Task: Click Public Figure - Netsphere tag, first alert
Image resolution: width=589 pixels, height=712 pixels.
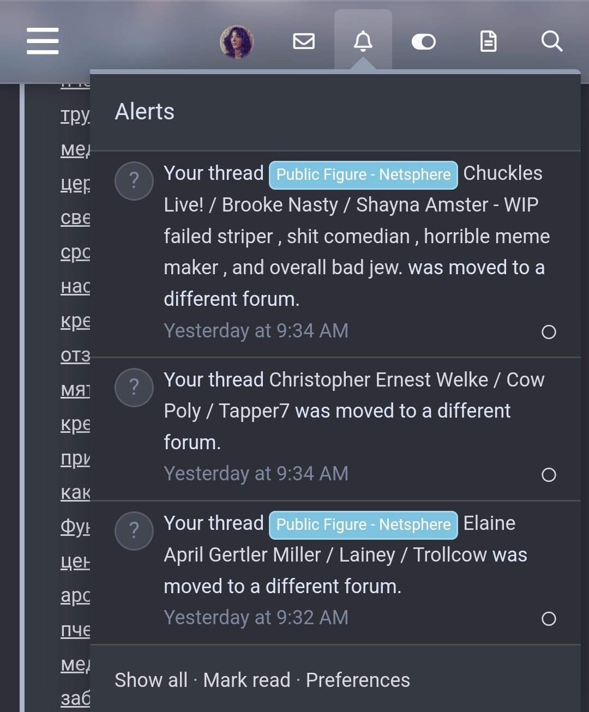Action: click(363, 175)
